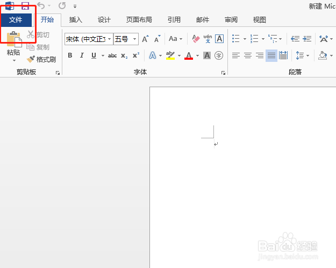Open the font size 五号 combo box
The image size is (336, 268).
pyautogui.click(x=126, y=39)
